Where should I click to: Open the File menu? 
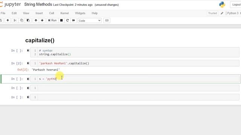[x=3, y=13]
